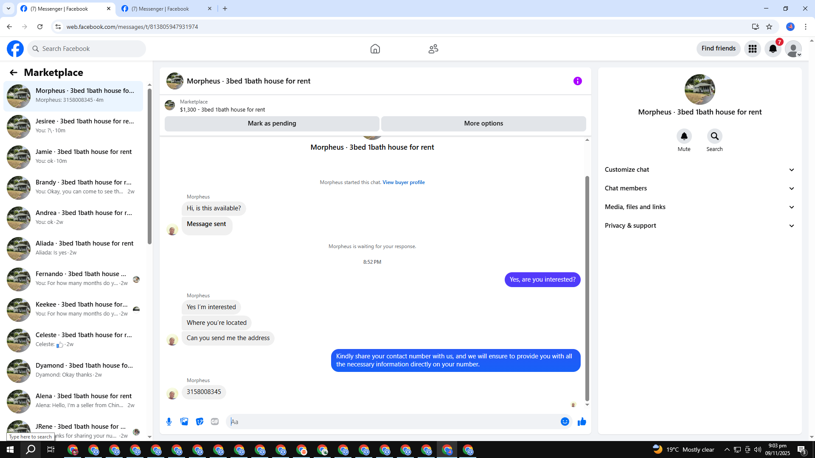Reload the page
The image size is (815, 458).
tap(40, 27)
